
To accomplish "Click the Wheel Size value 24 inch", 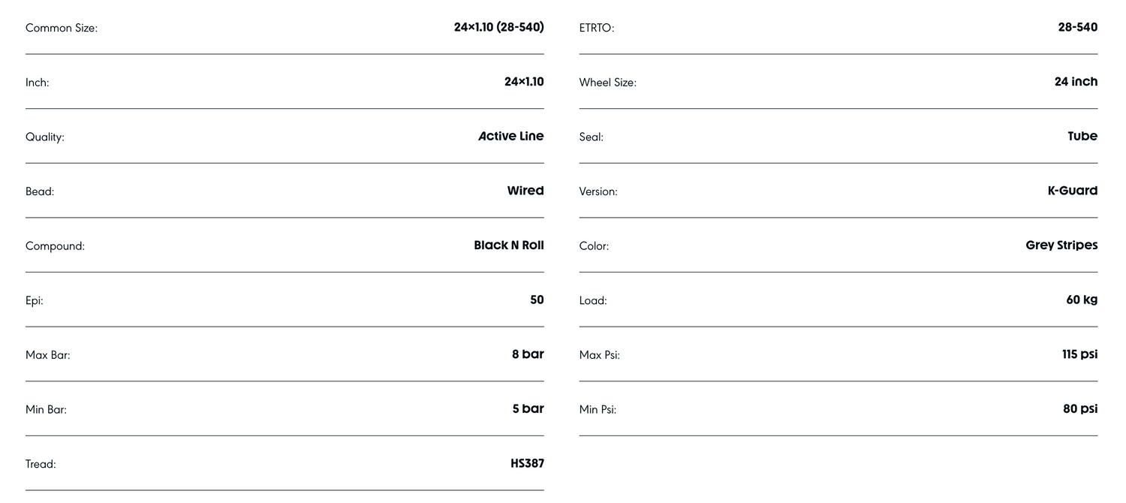I will (x=1076, y=82).
